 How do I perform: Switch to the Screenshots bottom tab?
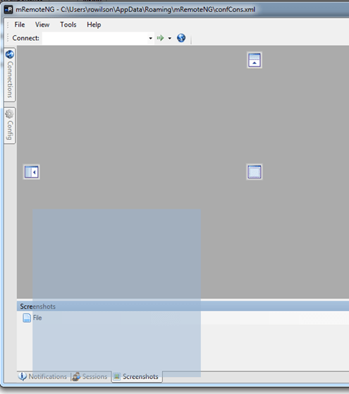pyautogui.click(x=137, y=376)
